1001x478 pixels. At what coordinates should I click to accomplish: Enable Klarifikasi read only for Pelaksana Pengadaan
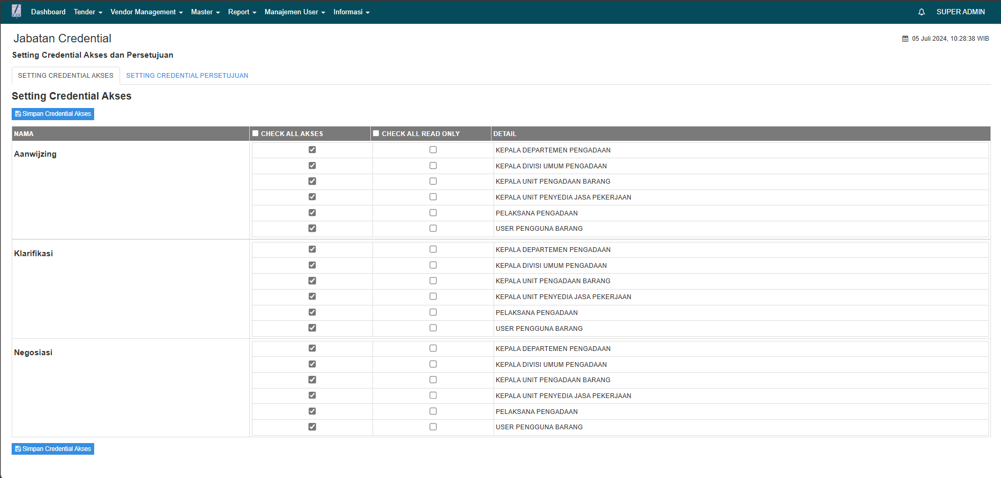coord(433,312)
